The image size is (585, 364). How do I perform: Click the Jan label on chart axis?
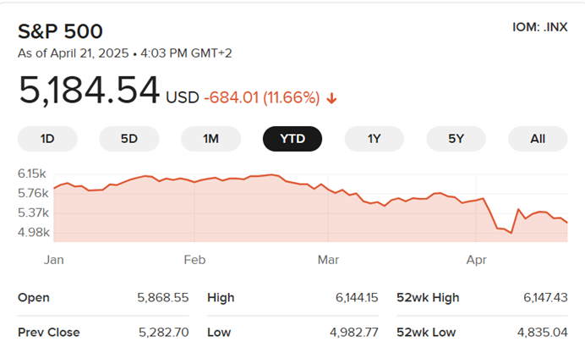pyautogui.click(x=54, y=260)
